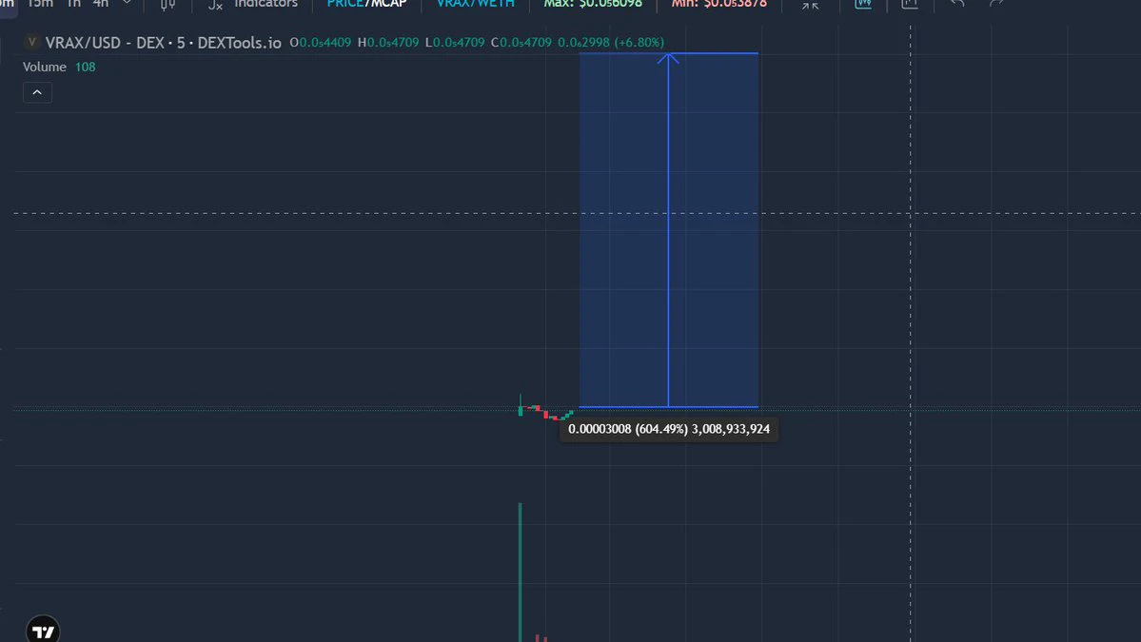Toggle the PRICE/MCAP chart mode
The height and width of the screenshot is (642, 1141).
(366, 4)
